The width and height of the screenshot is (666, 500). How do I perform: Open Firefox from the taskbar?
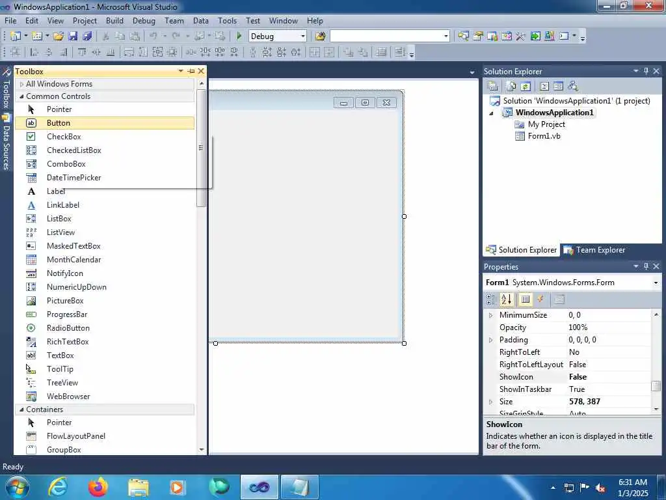point(98,487)
